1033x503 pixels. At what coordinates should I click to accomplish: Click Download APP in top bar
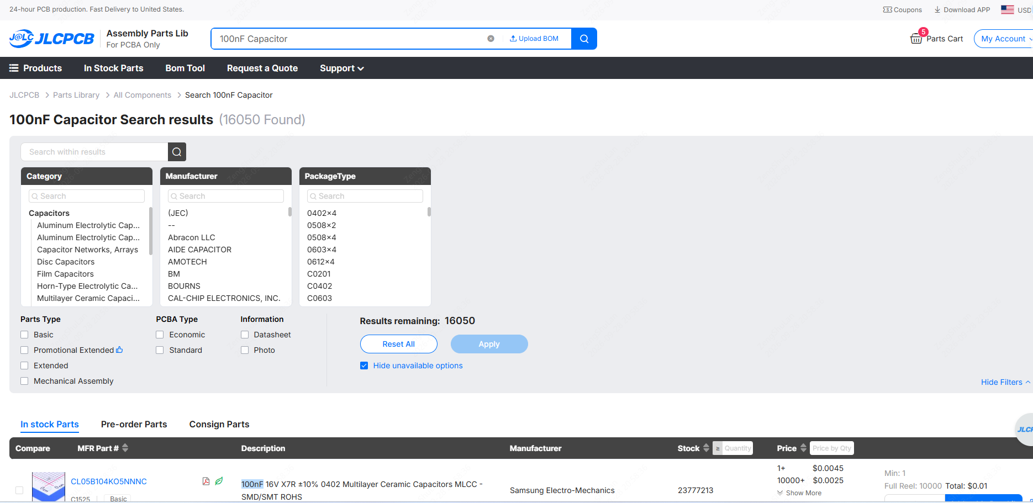coord(962,10)
